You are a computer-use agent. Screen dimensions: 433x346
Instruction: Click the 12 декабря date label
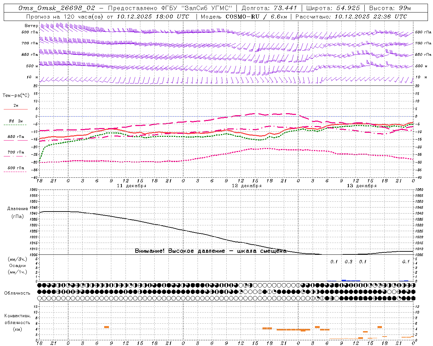pos(246,186)
